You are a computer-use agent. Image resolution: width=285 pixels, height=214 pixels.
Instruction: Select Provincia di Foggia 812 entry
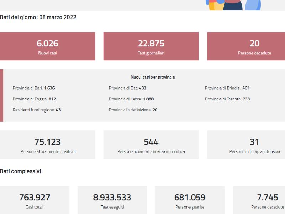click(34, 99)
